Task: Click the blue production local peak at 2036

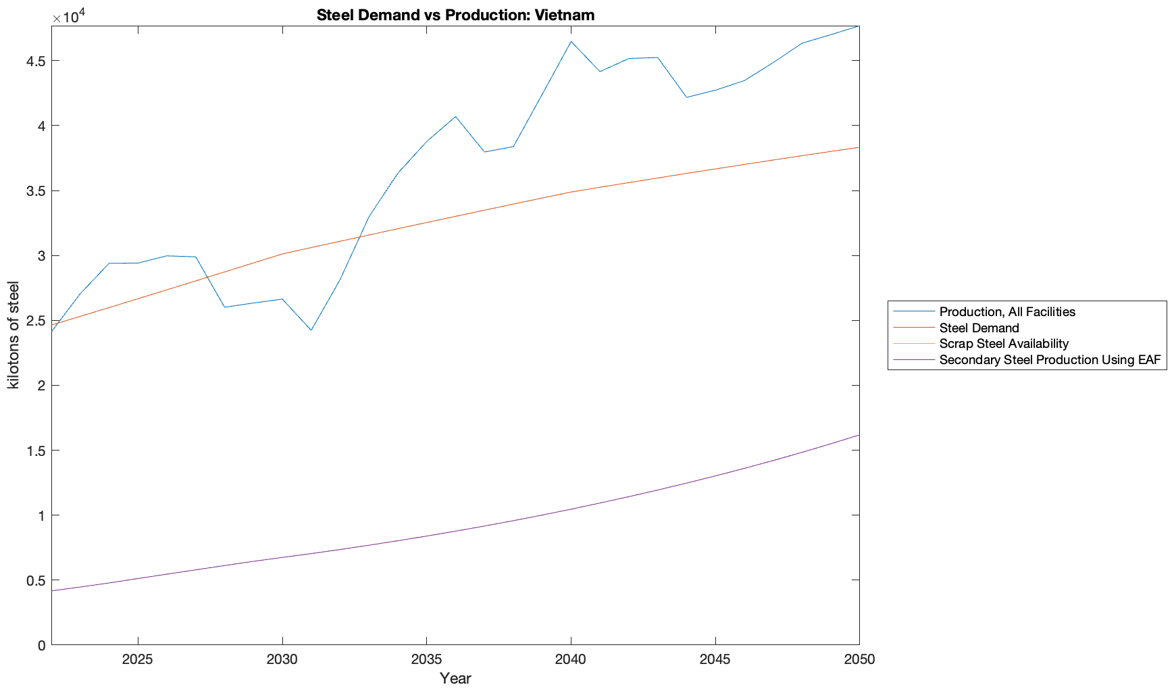Action: [x=455, y=117]
